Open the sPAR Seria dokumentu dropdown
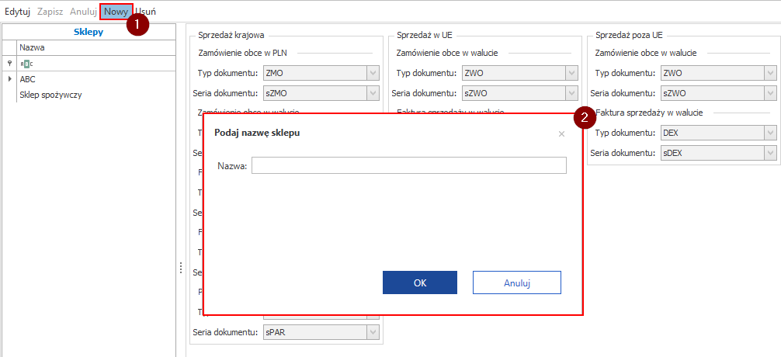781x357 pixels. point(373,333)
